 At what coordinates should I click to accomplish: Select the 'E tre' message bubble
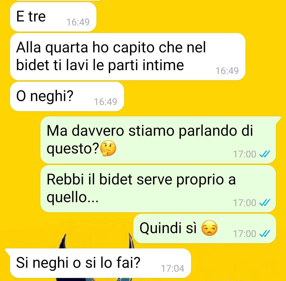53,17
